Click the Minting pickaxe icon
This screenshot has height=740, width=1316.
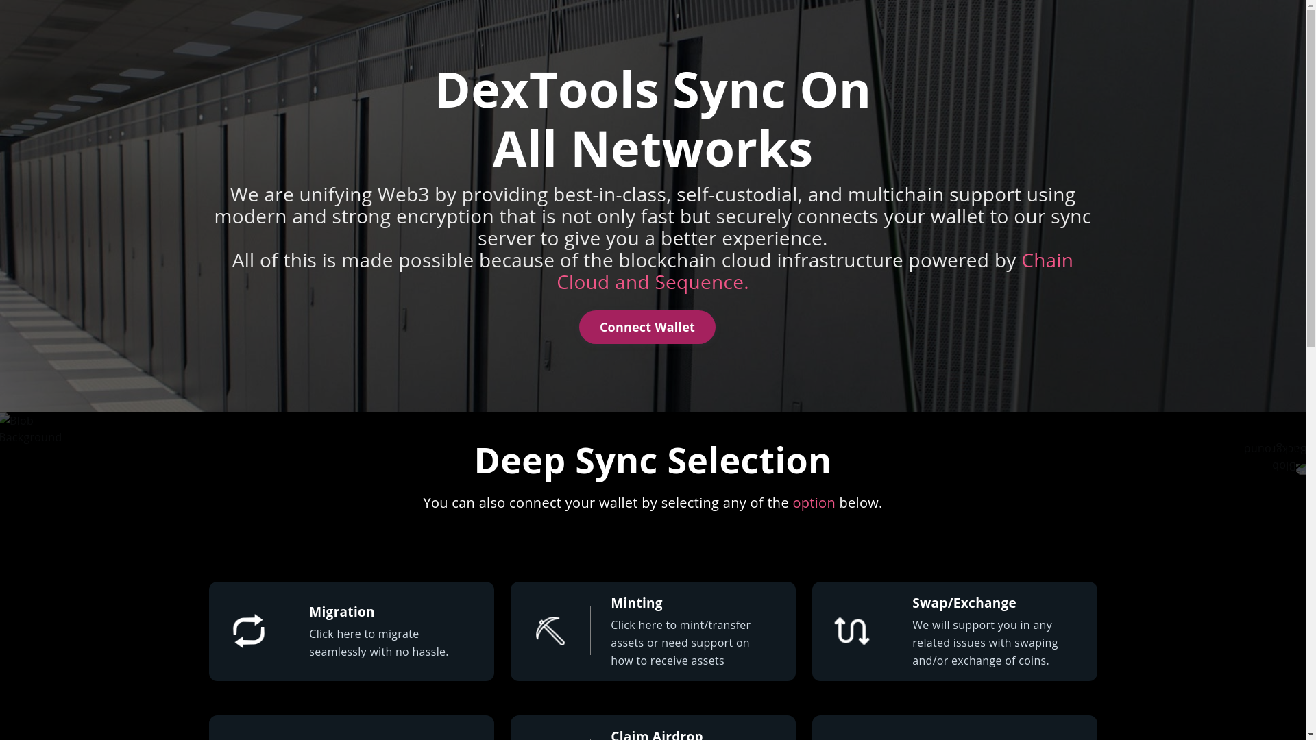click(550, 630)
